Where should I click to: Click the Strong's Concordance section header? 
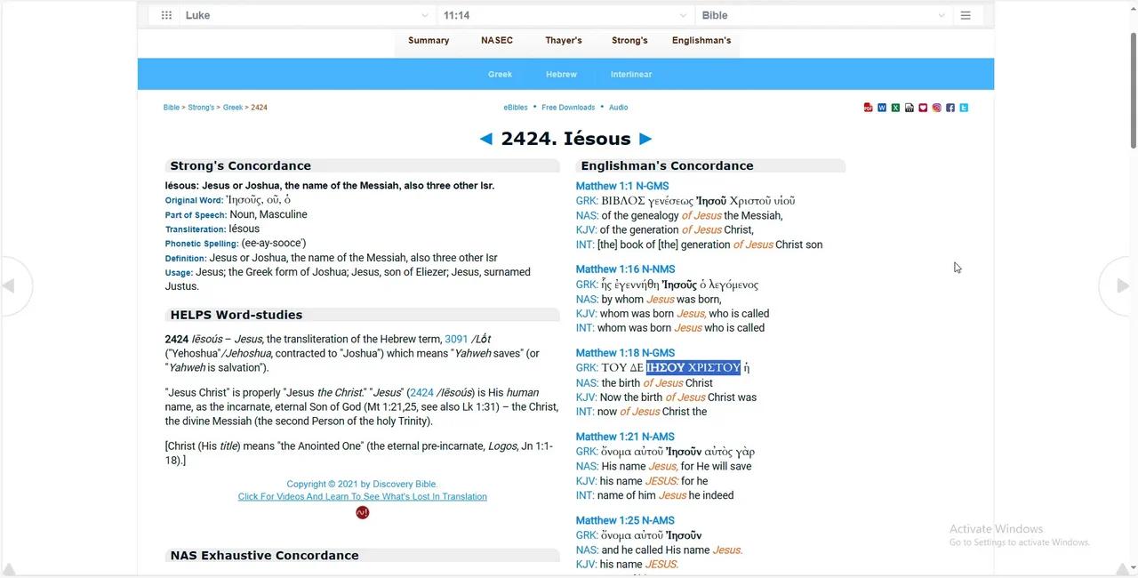tap(362, 165)
